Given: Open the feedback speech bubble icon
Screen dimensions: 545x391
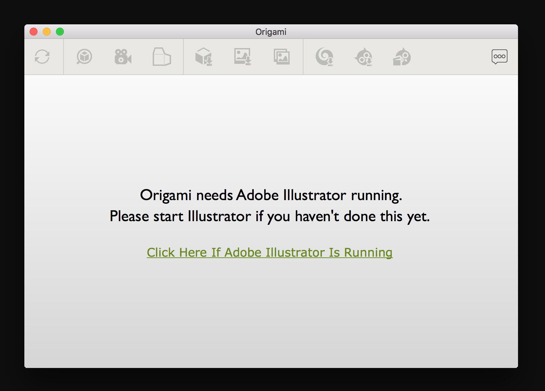Looking at the screenshot, I should [x=499, y=57].
